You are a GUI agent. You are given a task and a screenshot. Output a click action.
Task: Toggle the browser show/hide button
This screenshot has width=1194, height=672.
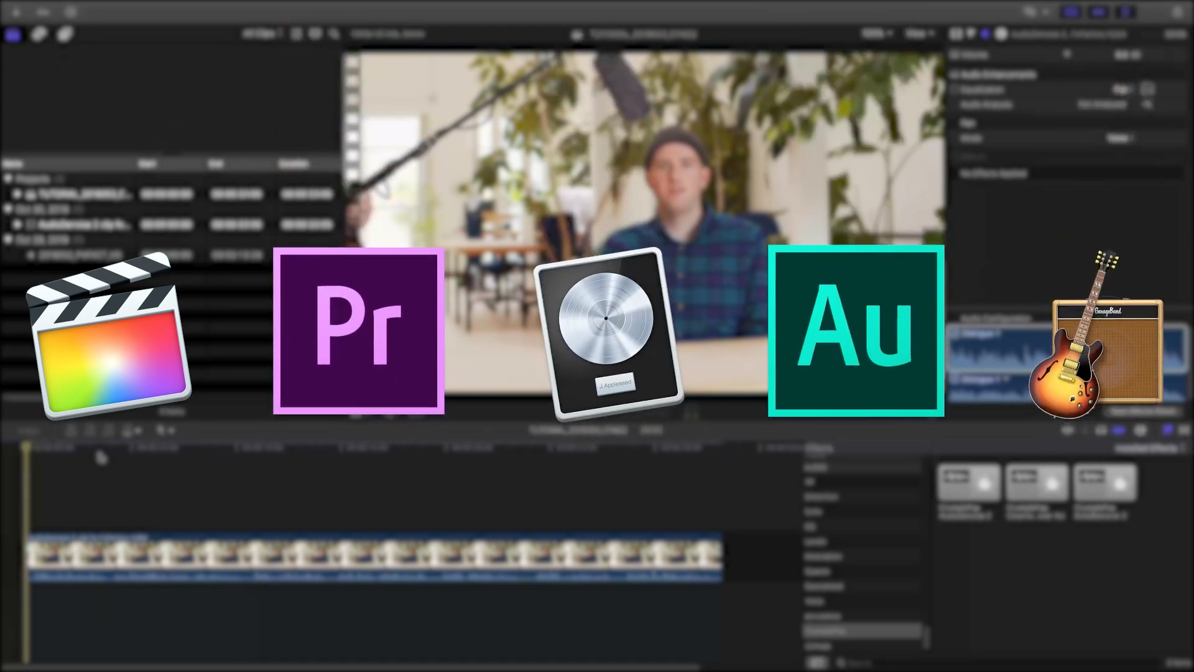pyautogui.click(x=1071, y=12)
